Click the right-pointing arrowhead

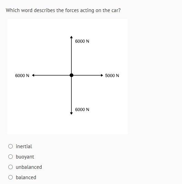click(102, 75)
